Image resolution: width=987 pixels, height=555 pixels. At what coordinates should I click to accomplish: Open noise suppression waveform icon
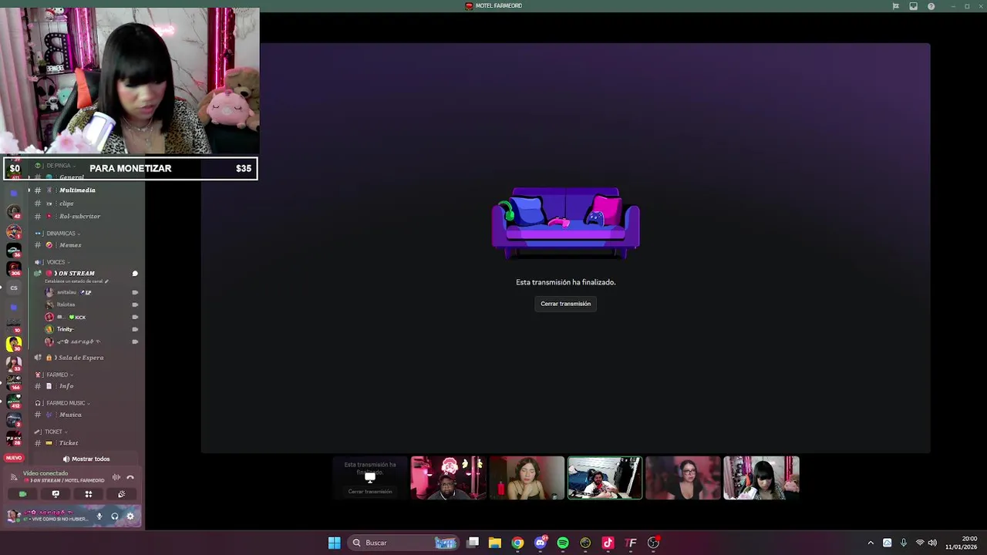pos(116,477)
